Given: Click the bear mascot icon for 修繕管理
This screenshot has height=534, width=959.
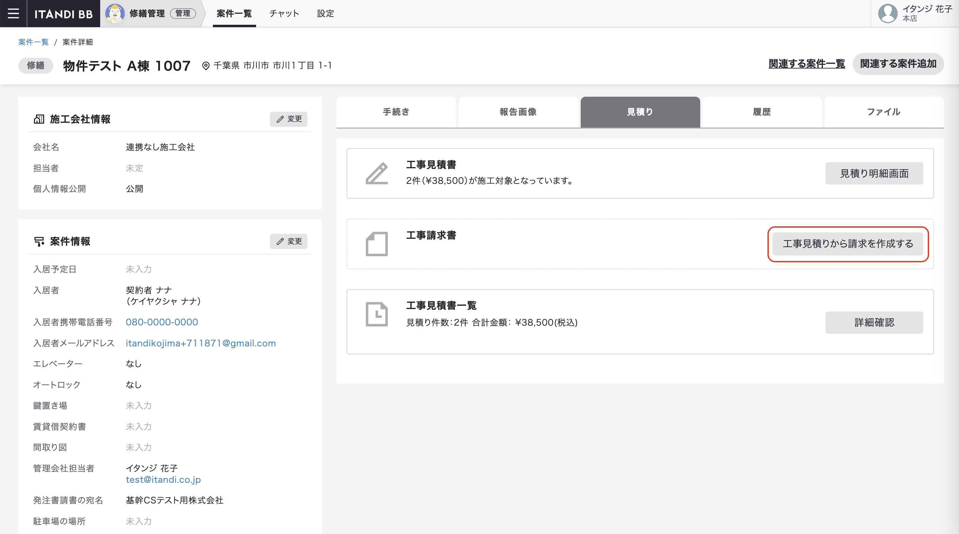Looking at the screenshot, I should tap(115, 13).
